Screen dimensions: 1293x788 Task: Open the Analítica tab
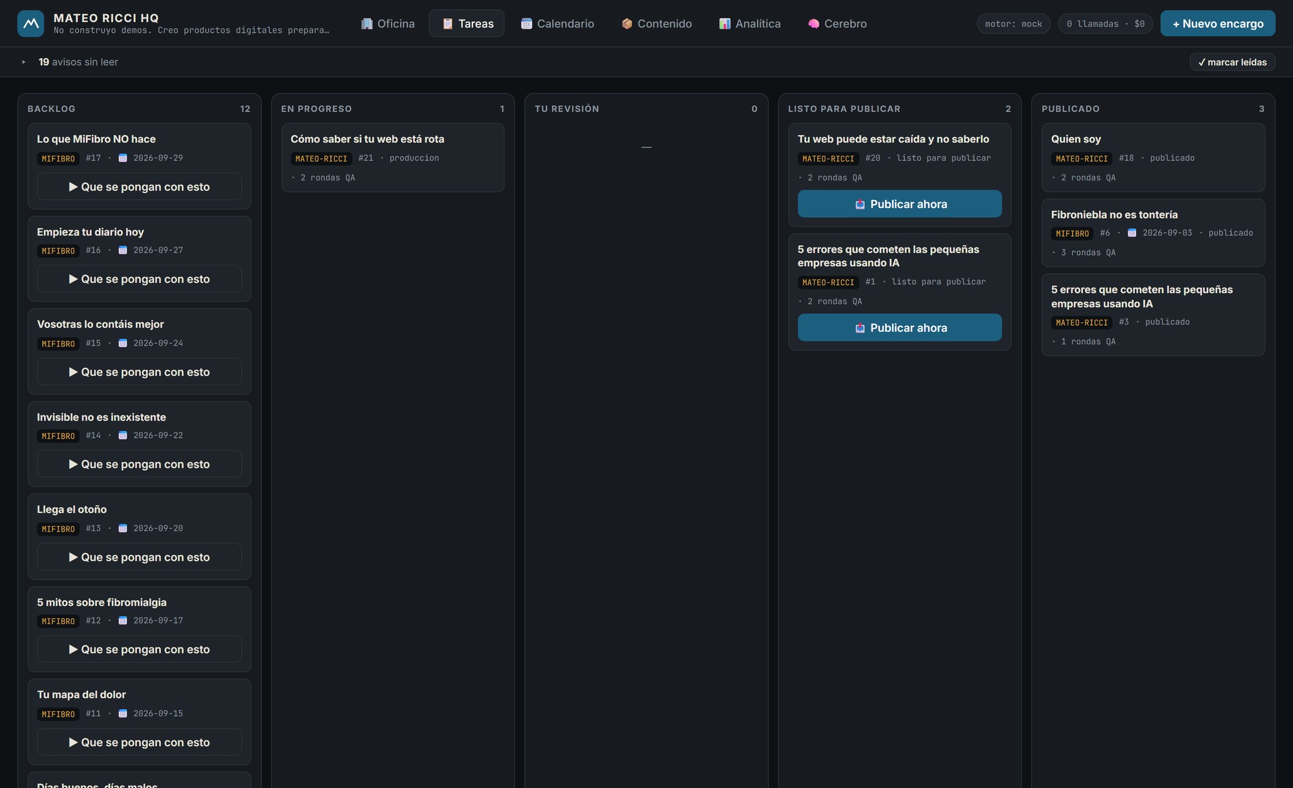click(750, 23)
